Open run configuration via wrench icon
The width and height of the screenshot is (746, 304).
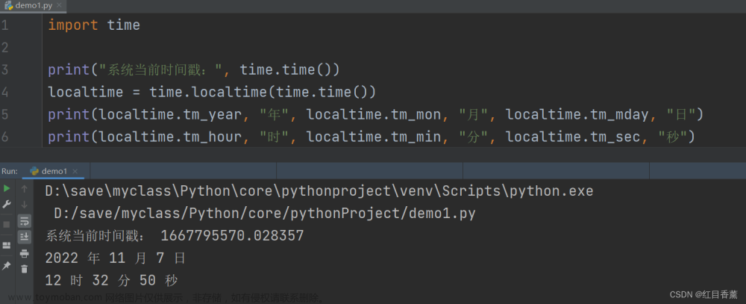click(7, 205)
